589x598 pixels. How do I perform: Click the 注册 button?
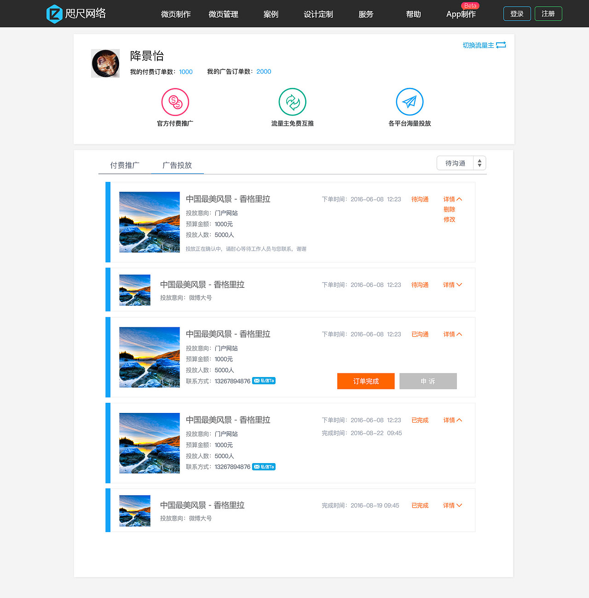[x=549, y=14]
